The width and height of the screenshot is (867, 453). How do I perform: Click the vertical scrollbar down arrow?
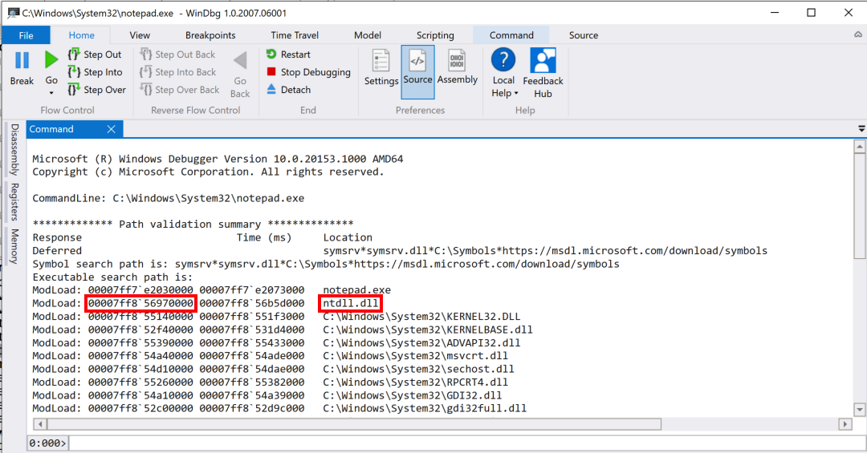tap(859, 410)
